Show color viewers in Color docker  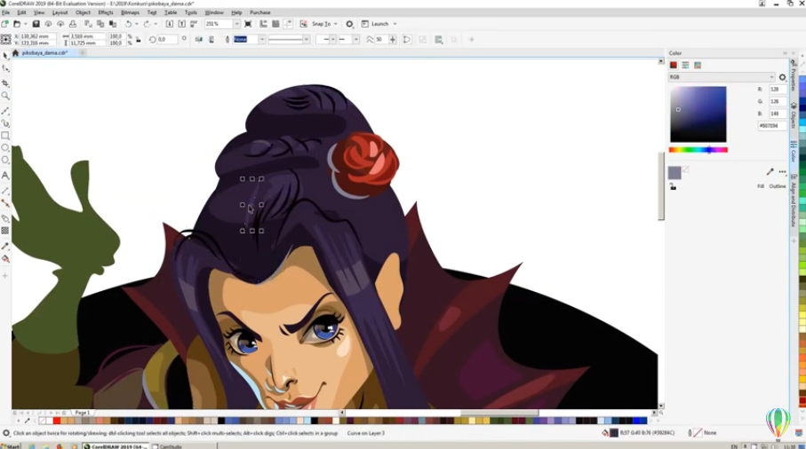(x=674, y=65)
